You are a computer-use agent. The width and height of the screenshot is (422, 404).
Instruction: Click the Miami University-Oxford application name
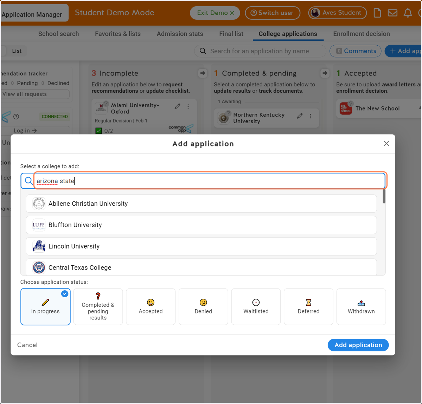click(135, 108)
